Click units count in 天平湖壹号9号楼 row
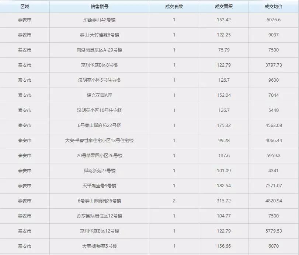Viewport: 299px width, 255px height. 174,186
